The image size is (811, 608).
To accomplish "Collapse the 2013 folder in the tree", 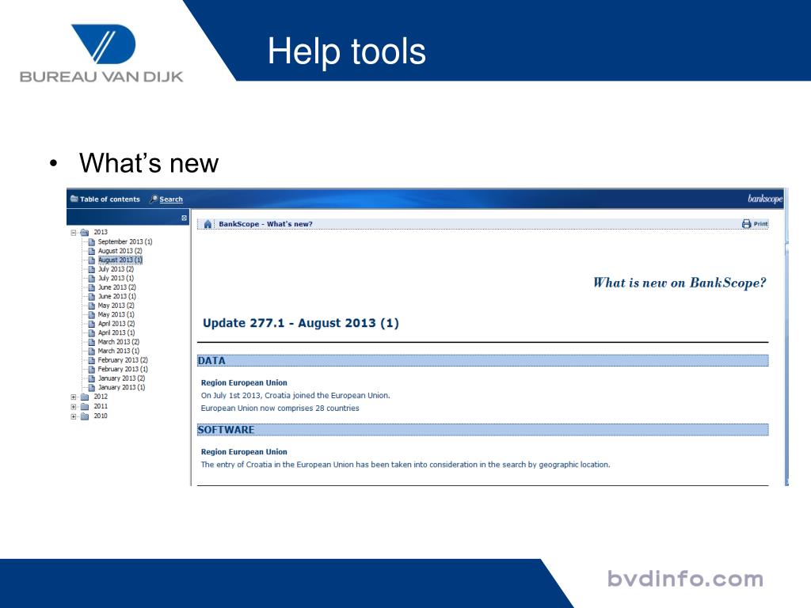I will click(x=74, y=233).
